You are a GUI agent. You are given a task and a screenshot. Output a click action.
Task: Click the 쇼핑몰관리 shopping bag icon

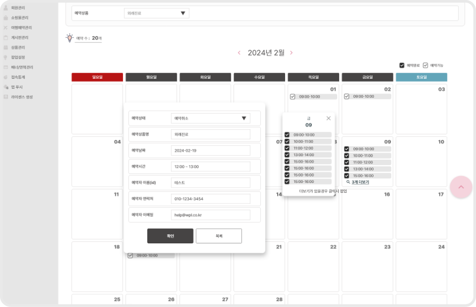pyautogui.click(x=6, y=18)
